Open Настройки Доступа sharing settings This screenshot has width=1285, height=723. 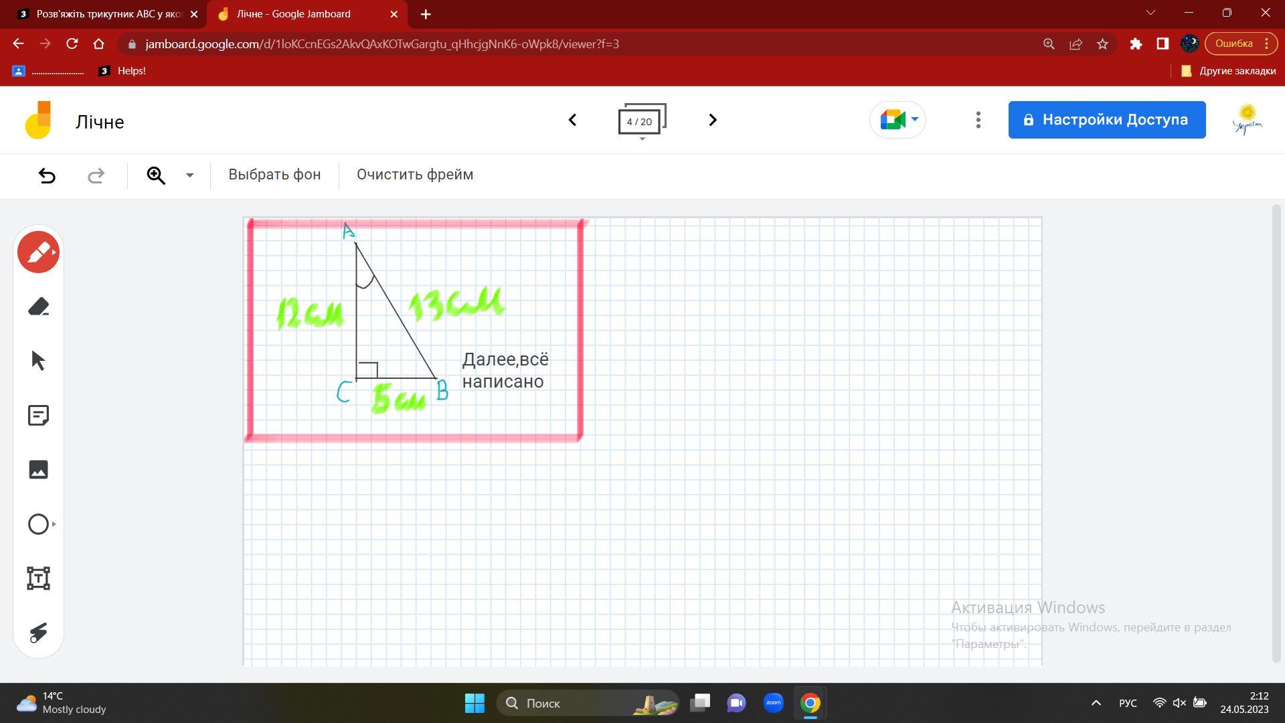[1106, 120]
